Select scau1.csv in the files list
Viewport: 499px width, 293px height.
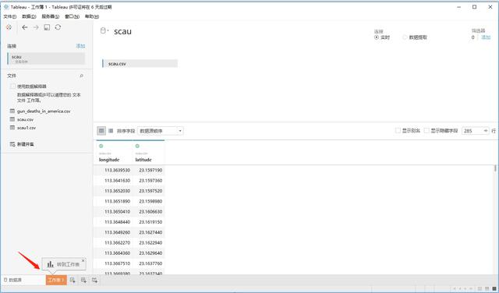[27, 128]
